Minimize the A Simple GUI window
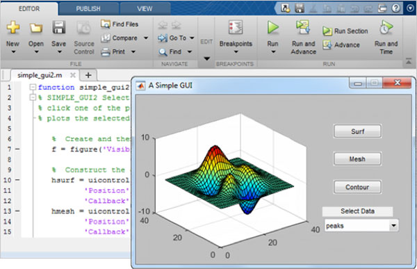The height and width of the screenshot is (269, 417). click(358, 83)
